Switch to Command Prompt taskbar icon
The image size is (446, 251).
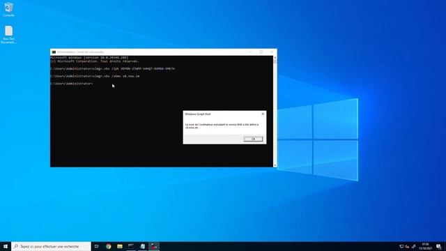[x=131, y=246]
